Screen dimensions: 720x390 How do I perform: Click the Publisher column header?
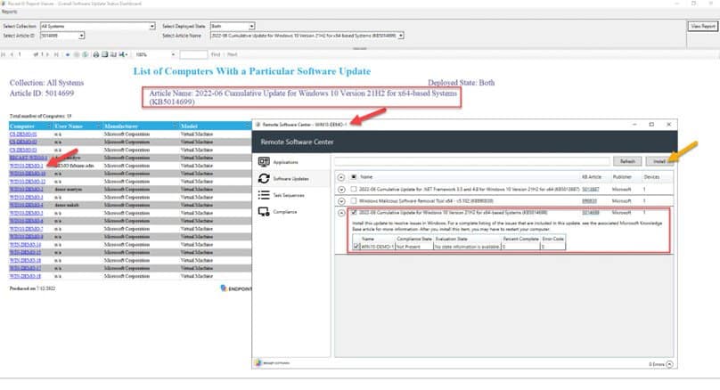[622, 176]
